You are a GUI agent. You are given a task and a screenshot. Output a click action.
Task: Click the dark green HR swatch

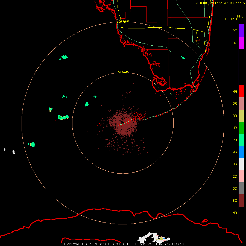click(x=241, y=128)
